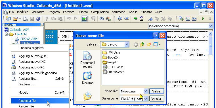Open the Strumenti menu
Screen dimensions: 216x108
tap(119, 12)
